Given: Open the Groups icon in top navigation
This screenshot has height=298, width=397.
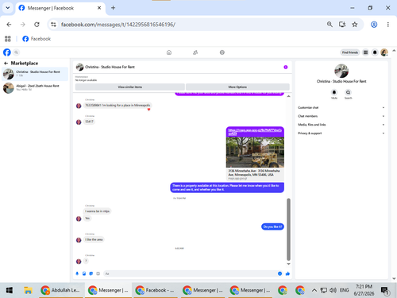Looking at the screenshot, I should click(222, 52).
